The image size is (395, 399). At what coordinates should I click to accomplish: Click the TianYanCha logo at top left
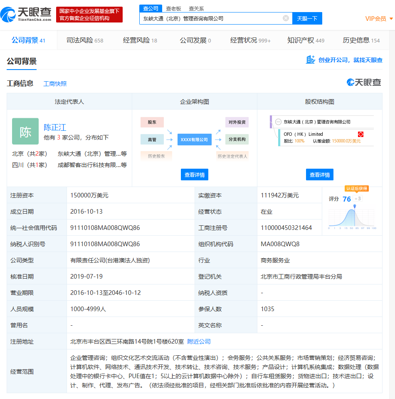(x=26, y=15)
